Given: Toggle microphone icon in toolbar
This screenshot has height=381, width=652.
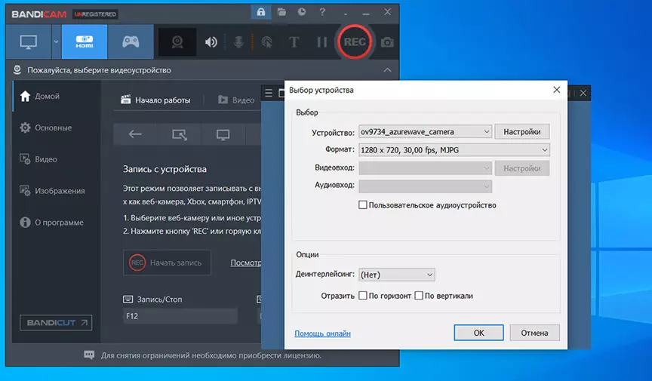Looking at the screenshot, I should point(238,42).
